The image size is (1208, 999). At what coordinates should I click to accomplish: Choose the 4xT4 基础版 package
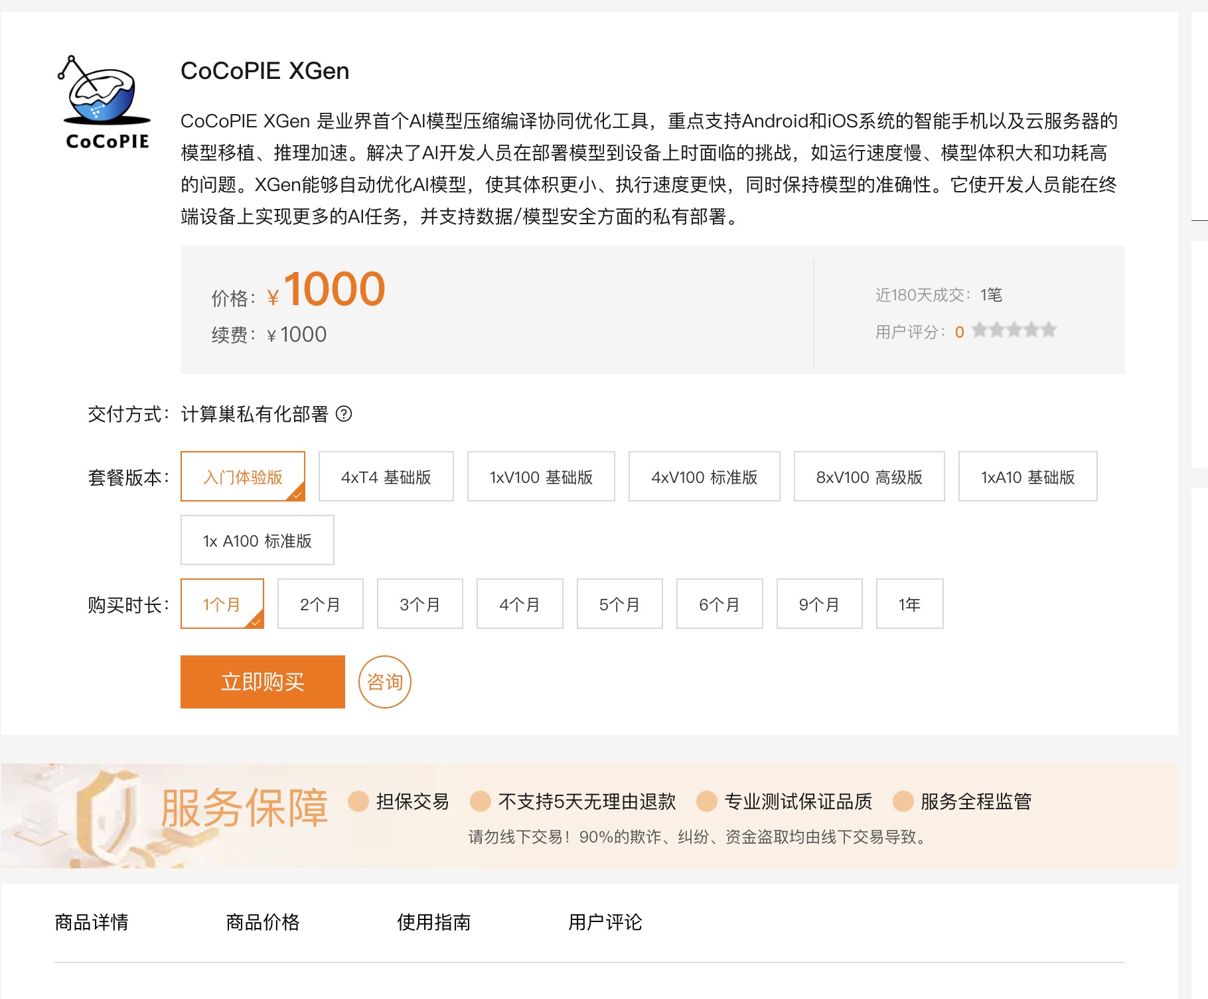pos(386,476)
